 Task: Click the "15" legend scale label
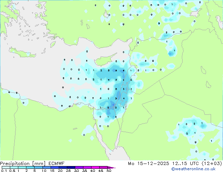(x=52, y=171)
